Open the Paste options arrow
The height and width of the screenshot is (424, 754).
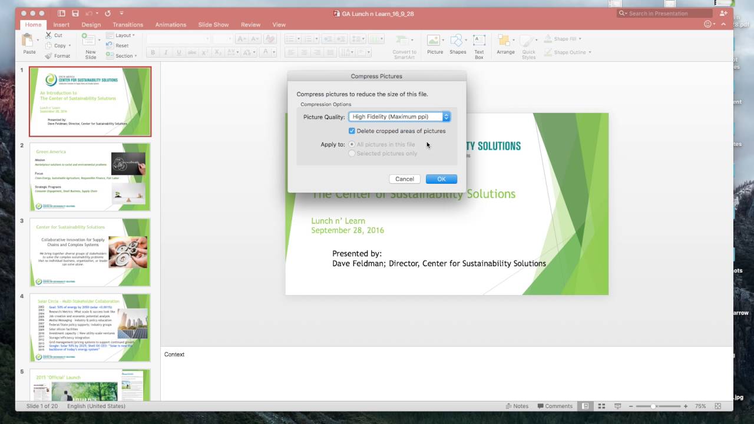(38, 41)
